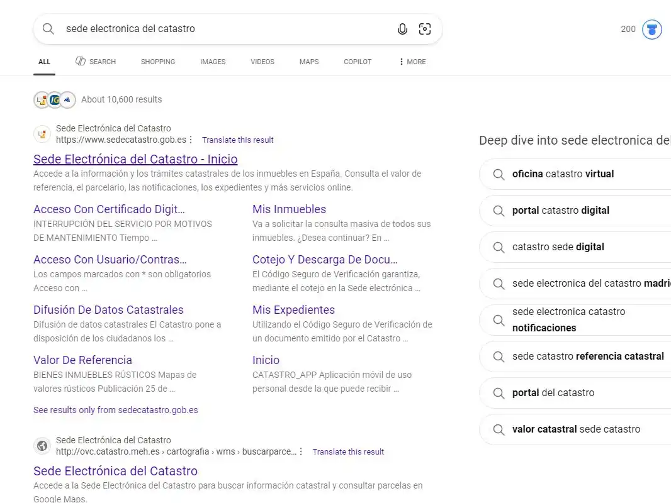Switch to the IMAGES tab

pos(213,62)
